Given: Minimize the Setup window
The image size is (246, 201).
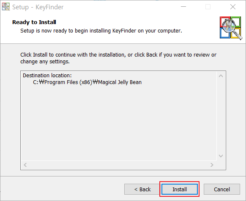Looking at the screenshot, I should (x=183, y=7).
